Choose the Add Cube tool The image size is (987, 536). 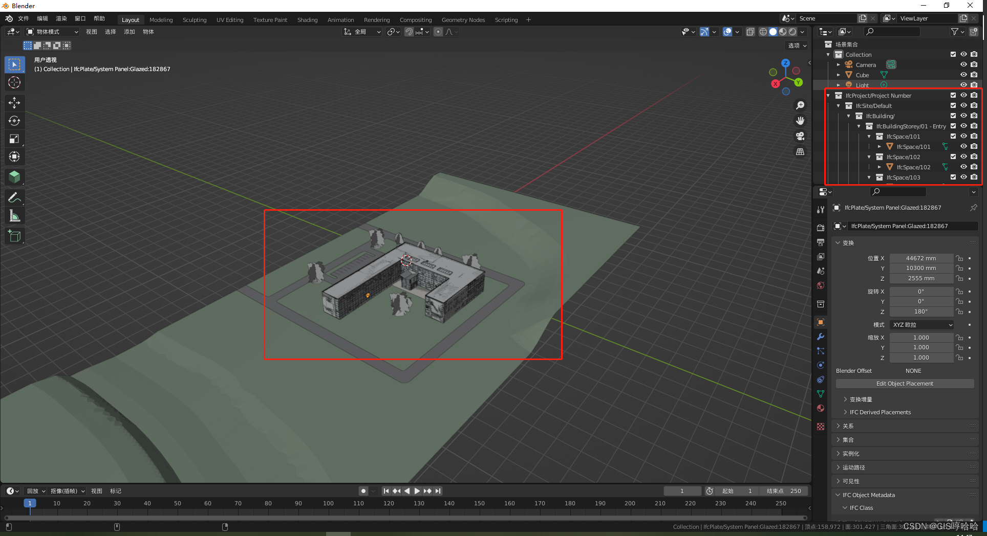point(14,236)
